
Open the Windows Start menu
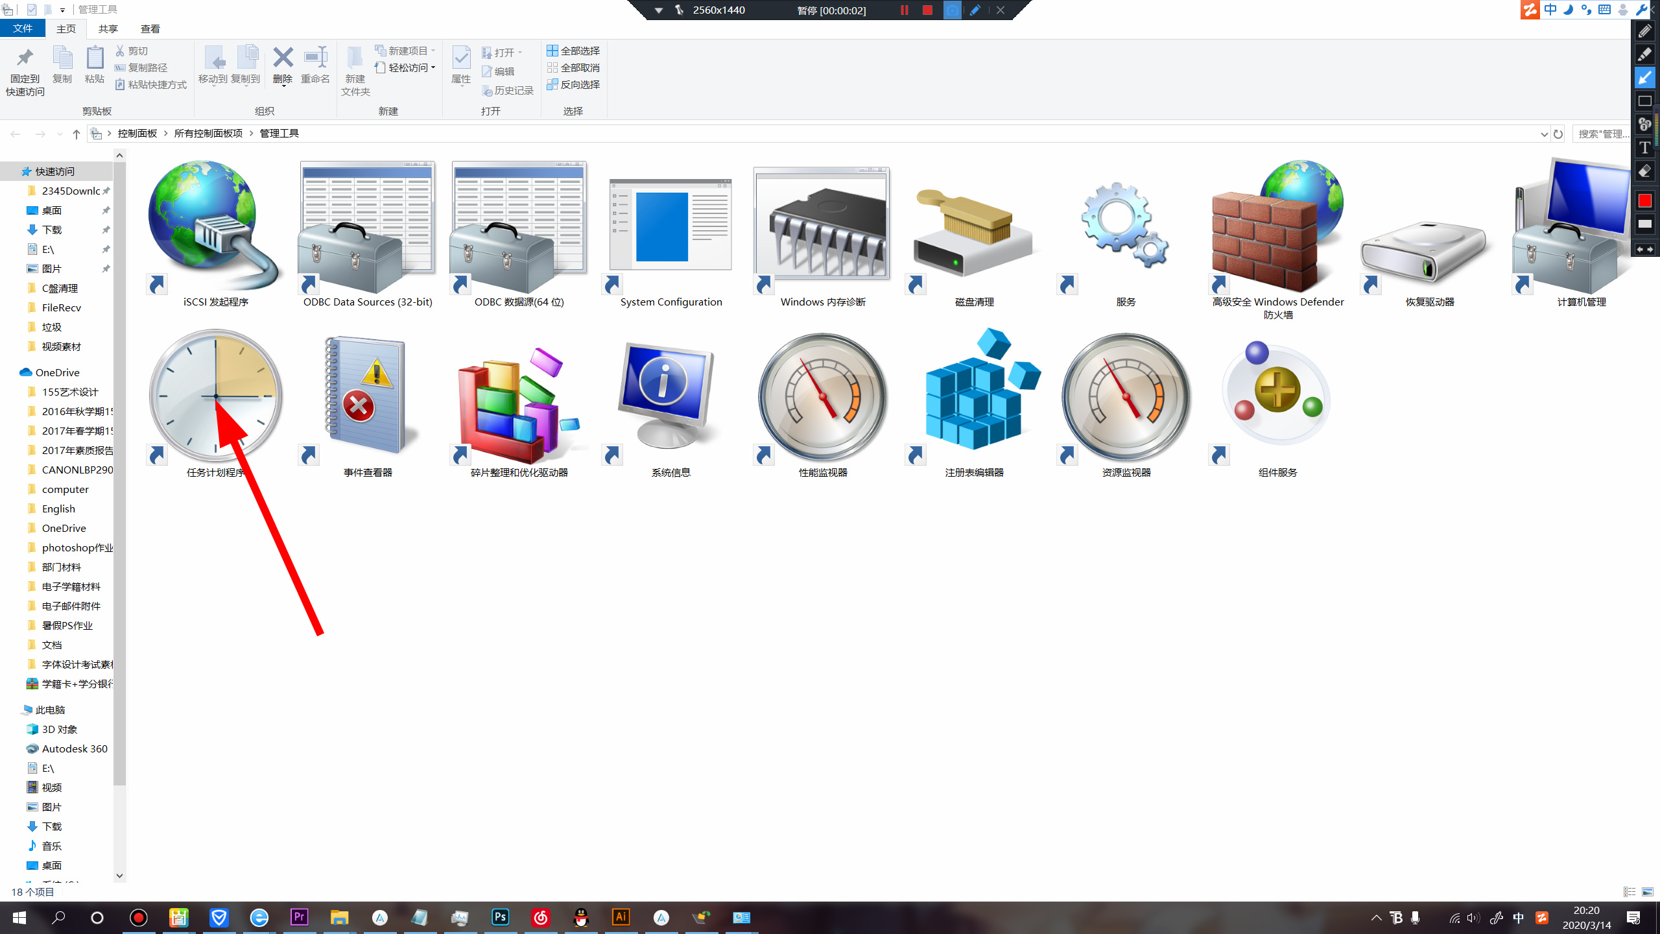click(19, 918)
